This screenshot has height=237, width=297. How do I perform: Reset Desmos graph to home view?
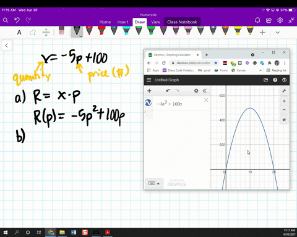[x=284, y=120]
